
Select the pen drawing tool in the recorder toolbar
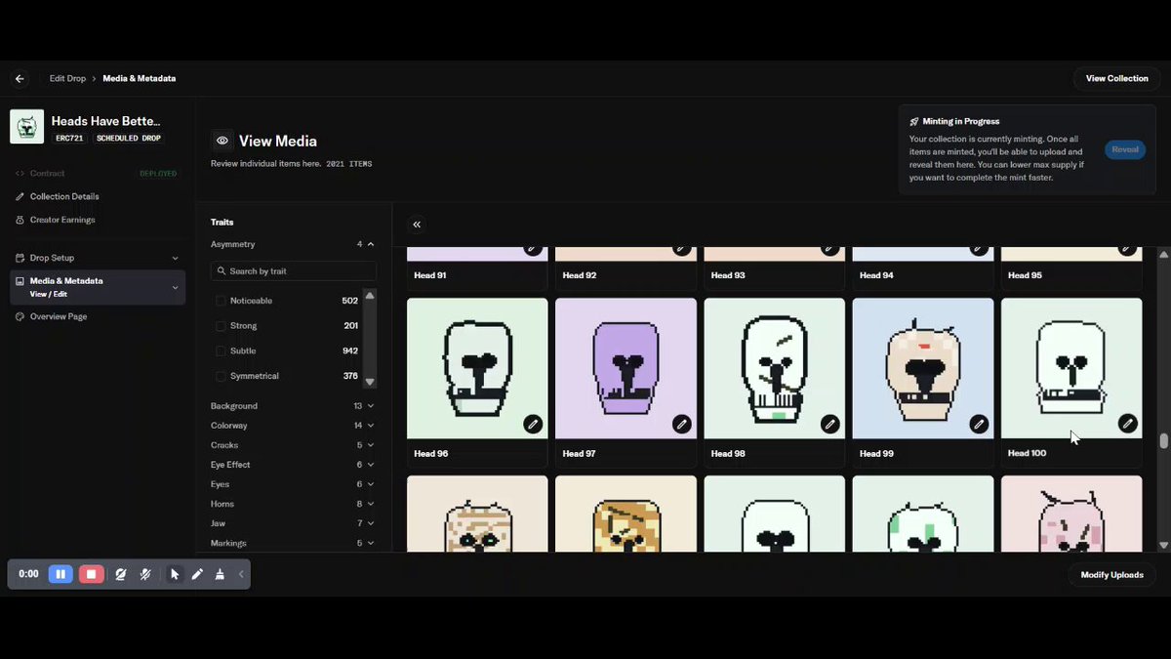(x=197, y=574)
